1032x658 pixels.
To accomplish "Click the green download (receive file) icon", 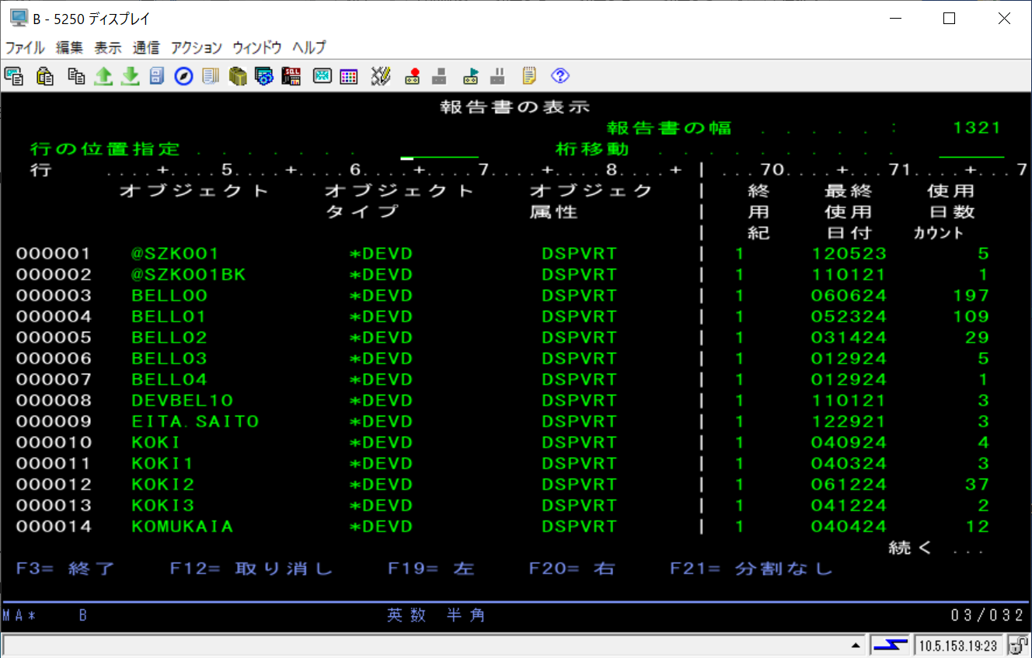I will tap(130, 76).
